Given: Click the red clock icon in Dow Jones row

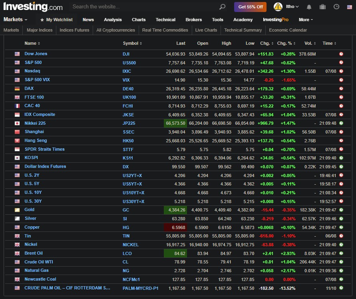Looking at the screenshot, I should coord(341,54).
